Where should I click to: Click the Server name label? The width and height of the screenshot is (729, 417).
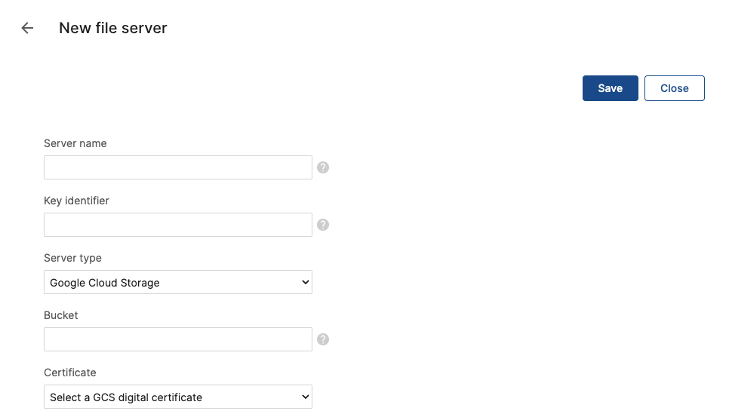coord(75,143)
